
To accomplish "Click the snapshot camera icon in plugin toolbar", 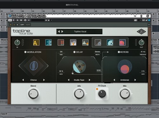I will pos(135,20).
